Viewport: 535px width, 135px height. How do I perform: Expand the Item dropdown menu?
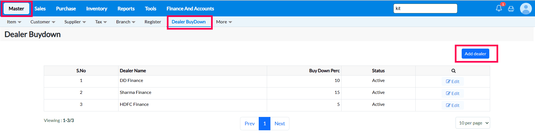[x=14, y=22]
